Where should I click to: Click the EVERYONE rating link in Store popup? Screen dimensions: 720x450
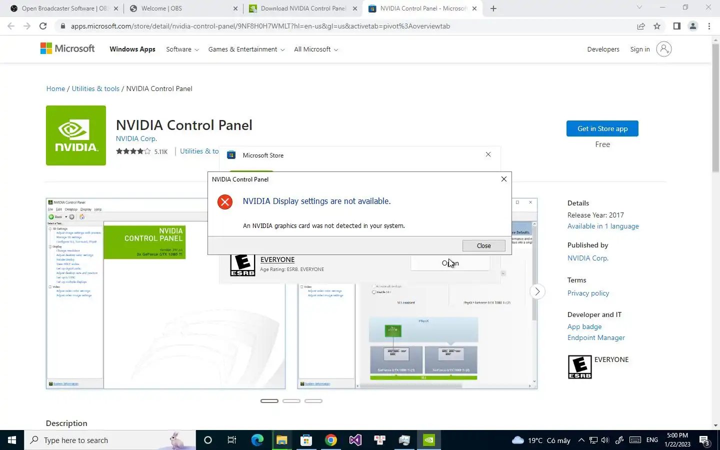point(277,259)
